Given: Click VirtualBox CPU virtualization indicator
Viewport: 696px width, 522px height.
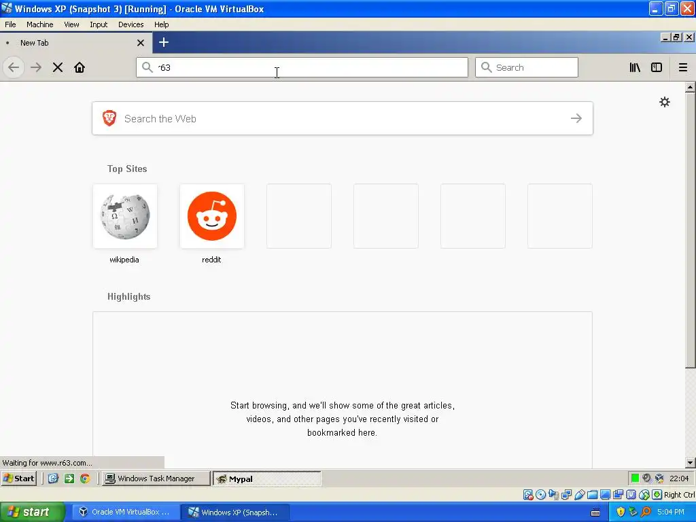Looking at the screenshot, I should click(x=631, y=495).
